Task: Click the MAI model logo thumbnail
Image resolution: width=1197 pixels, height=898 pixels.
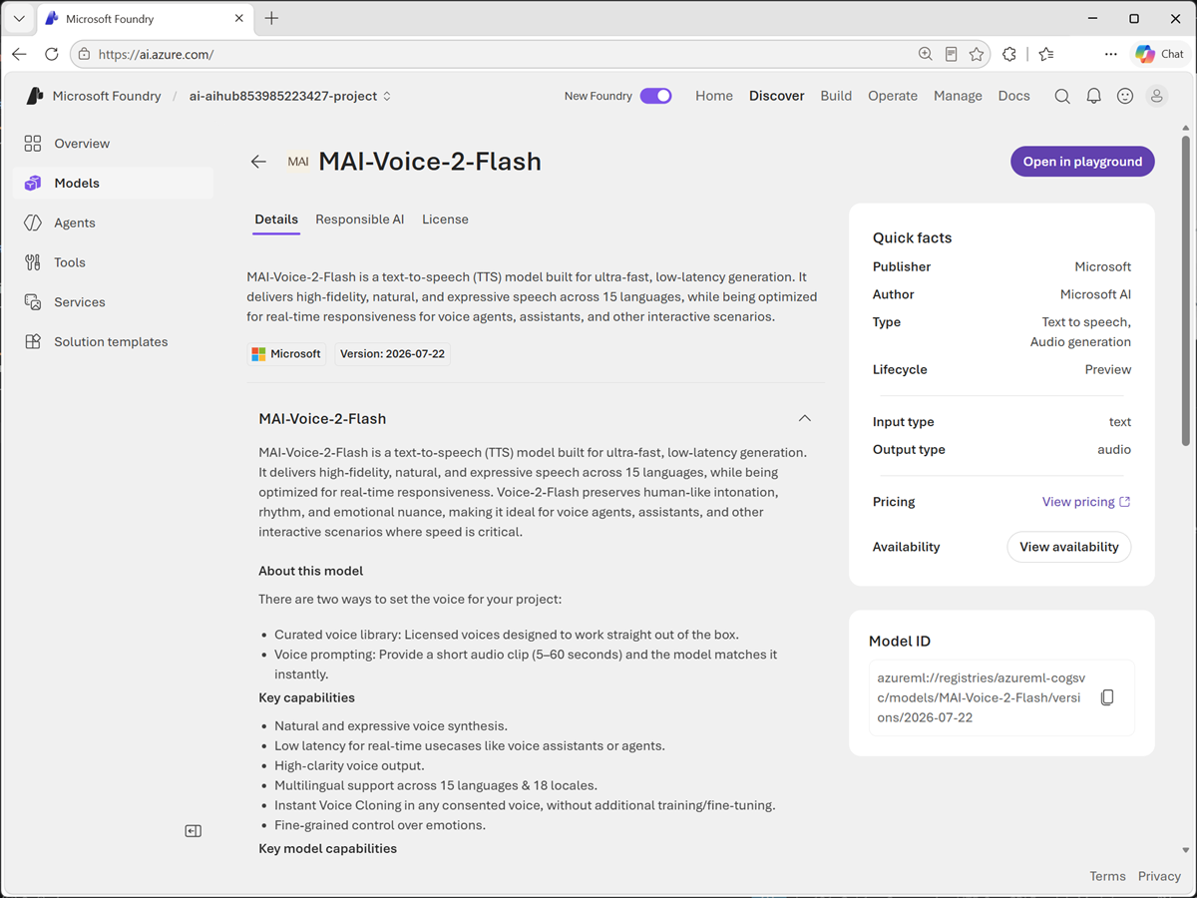Action: coord(297,162)
